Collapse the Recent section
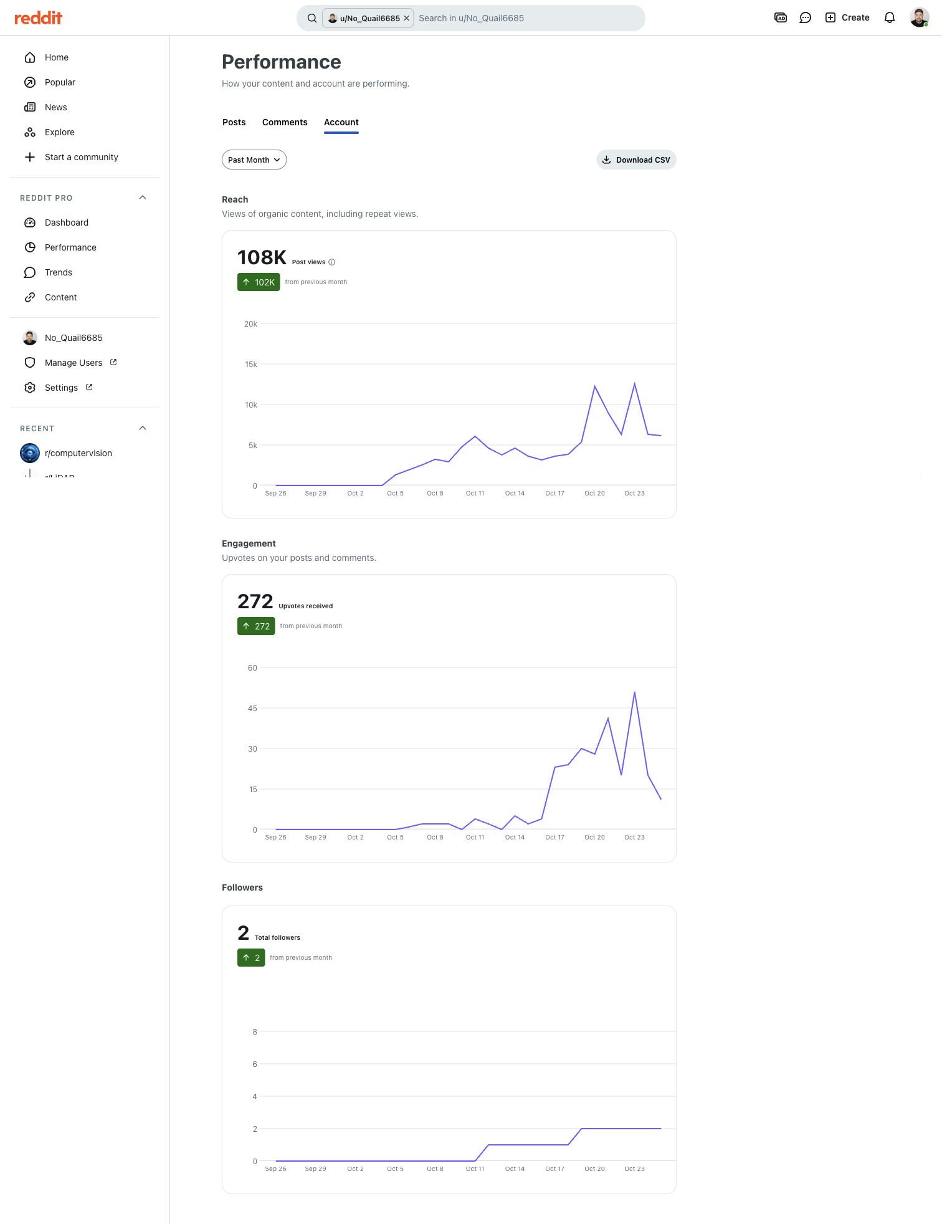942x1224 pixels. [143, 428]
